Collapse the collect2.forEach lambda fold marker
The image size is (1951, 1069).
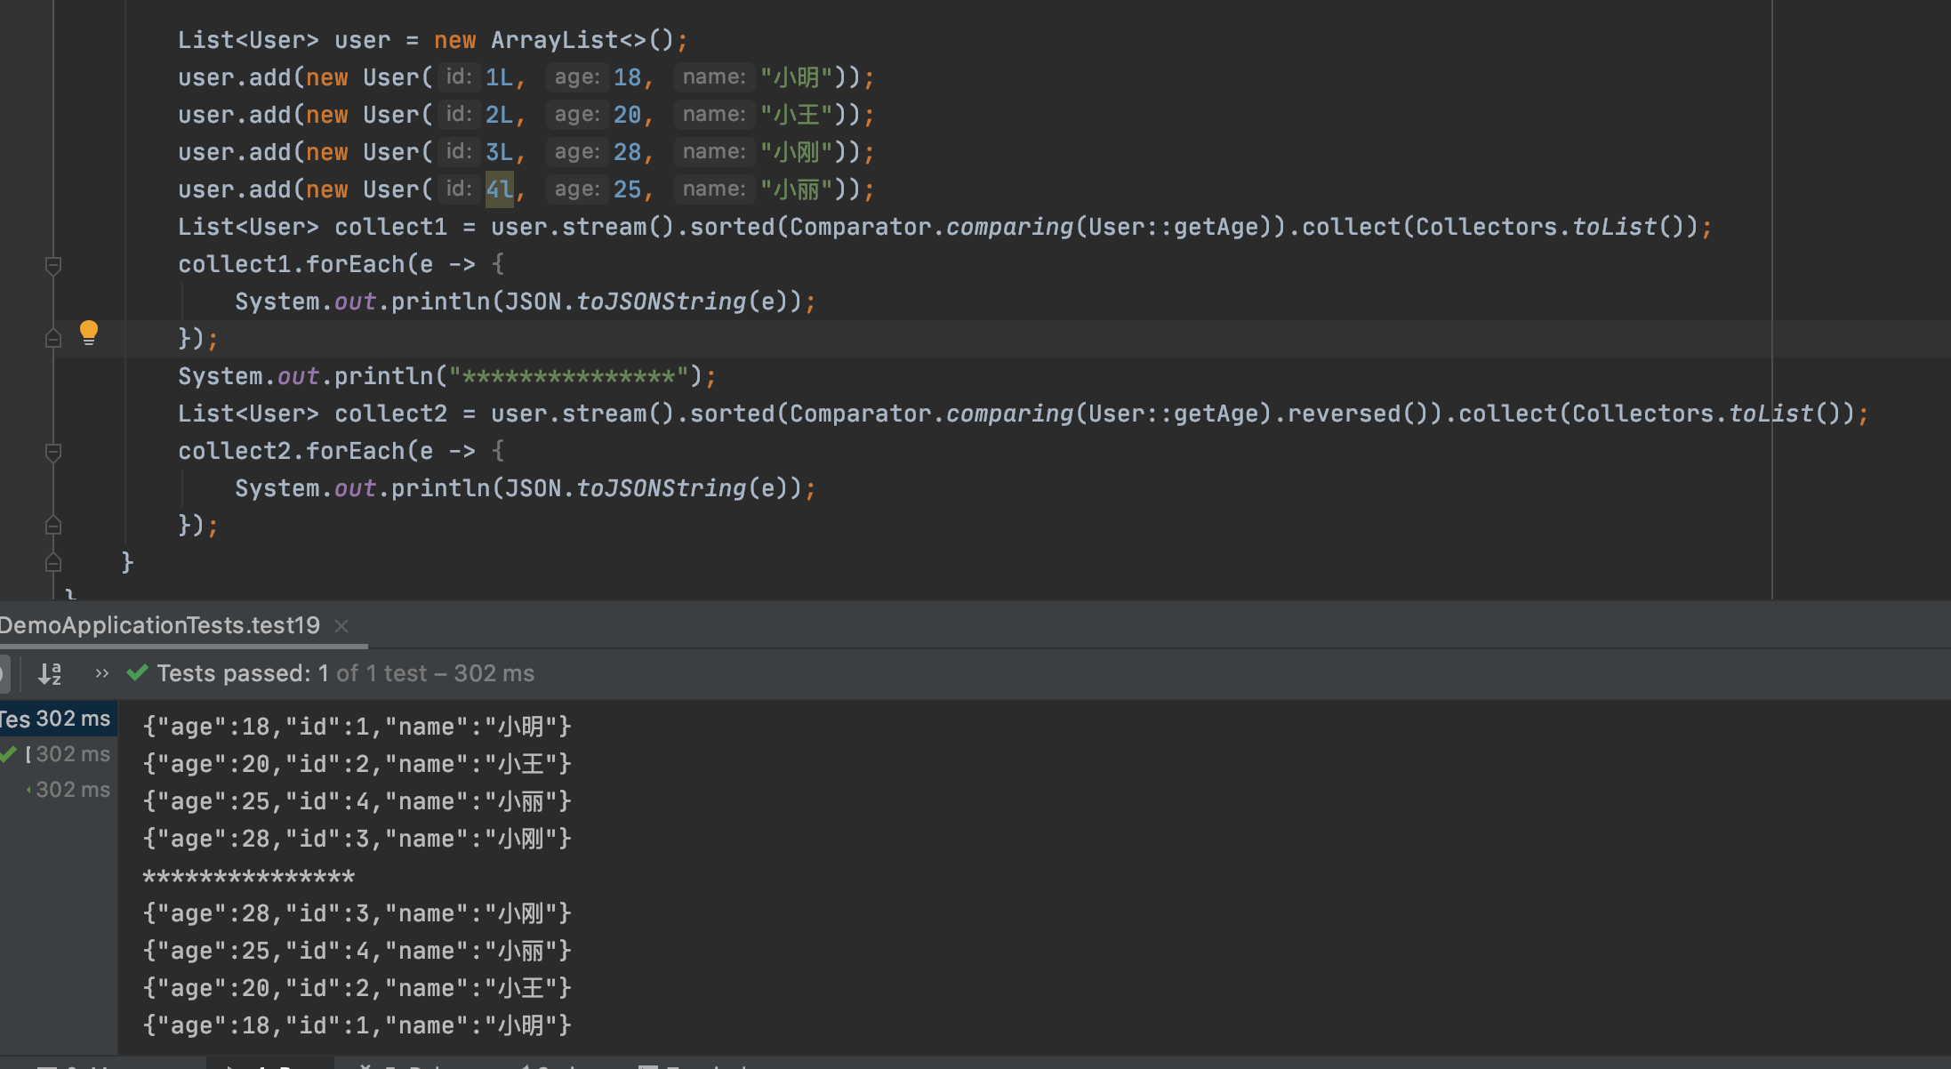point(53,452)
